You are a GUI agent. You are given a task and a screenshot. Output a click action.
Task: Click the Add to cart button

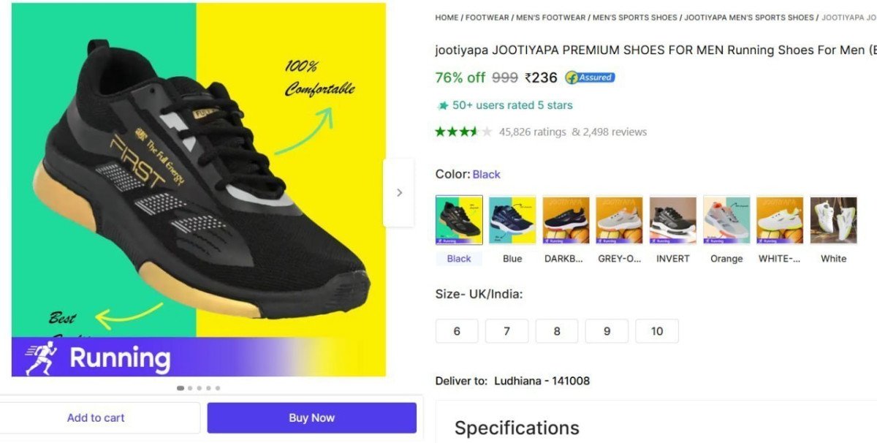click(x=96, y=417)
